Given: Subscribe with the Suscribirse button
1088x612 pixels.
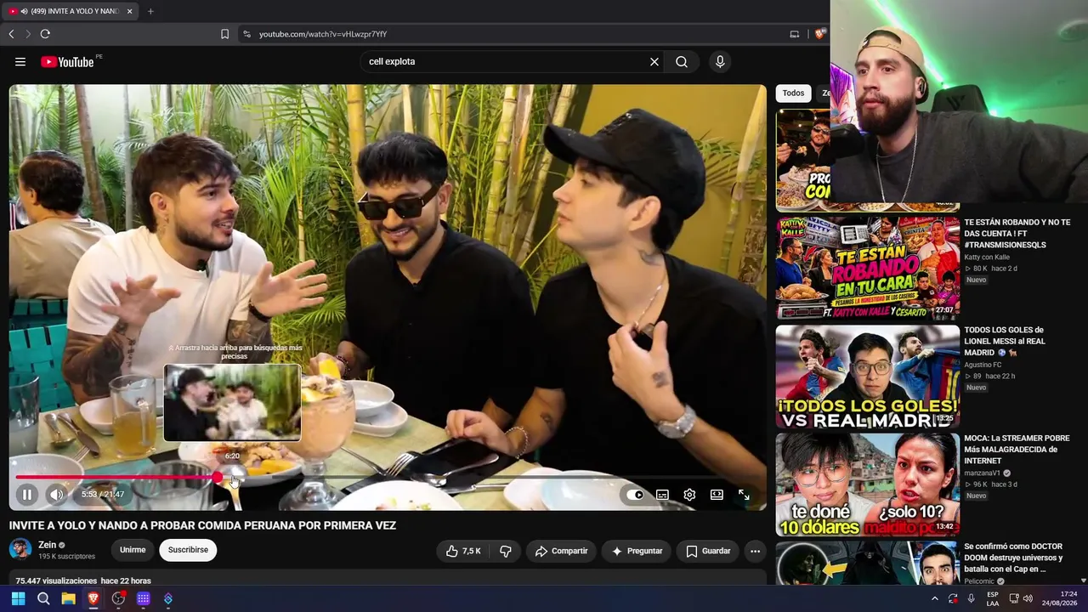Looking at the screenshot, I should pos(188,550).
